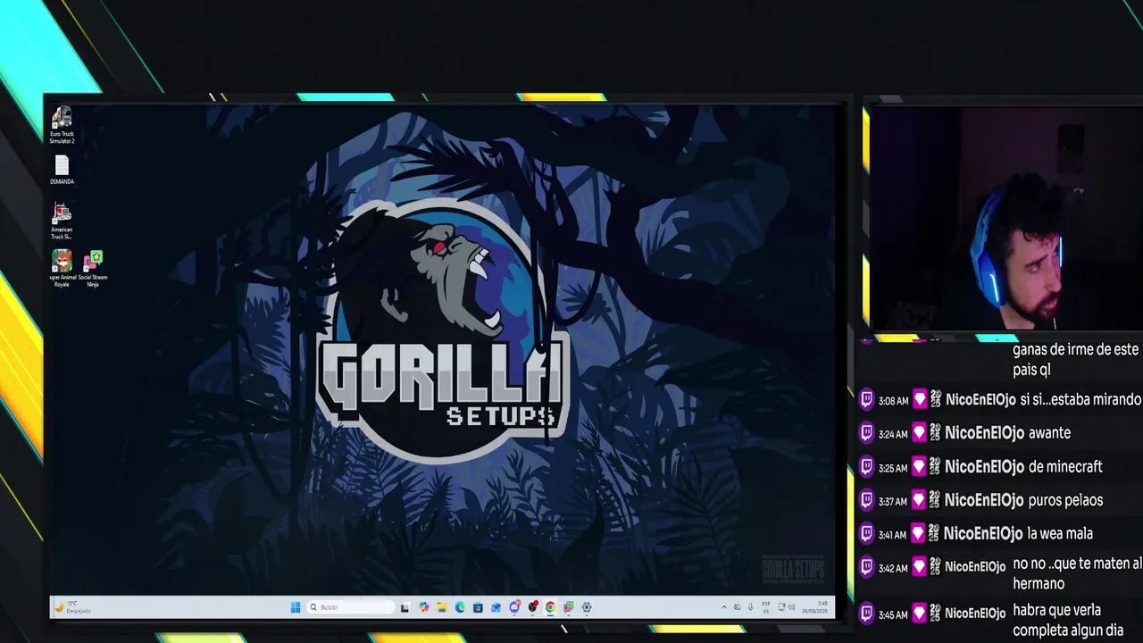Open File Explorer from the taskbar

coord(441,607)
